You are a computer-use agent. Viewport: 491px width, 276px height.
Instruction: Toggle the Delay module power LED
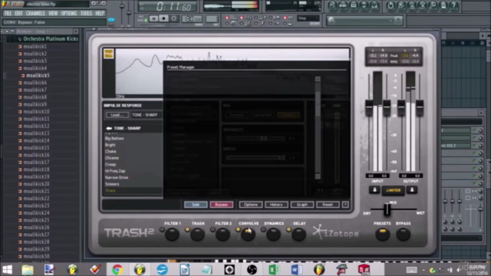(288, 230)
